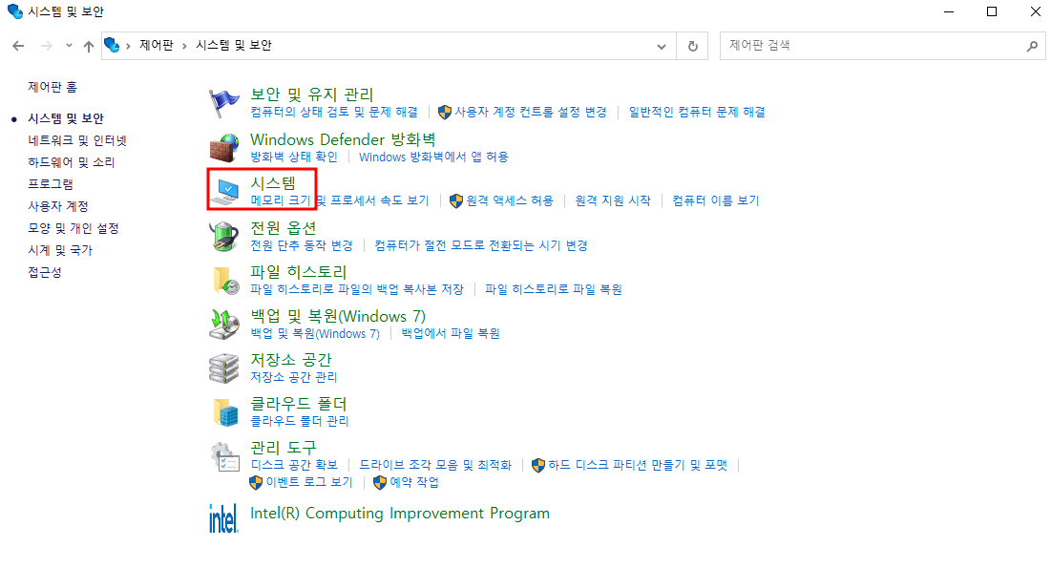
Task: Open 전원 옵션 heading link
Action: coord(284,227)
